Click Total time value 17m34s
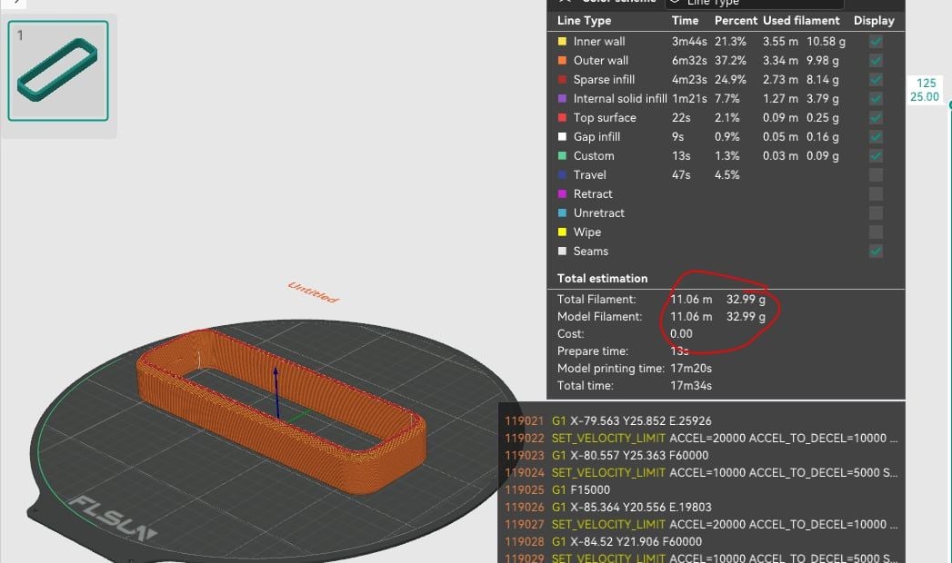 (691, 385)
